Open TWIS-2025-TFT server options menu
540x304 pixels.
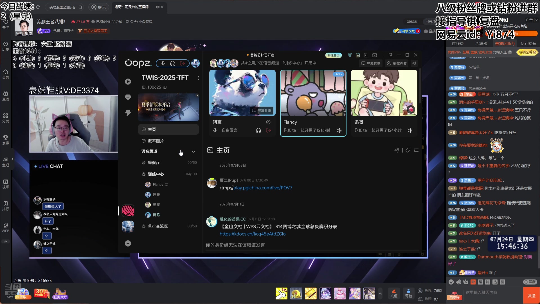199,78
